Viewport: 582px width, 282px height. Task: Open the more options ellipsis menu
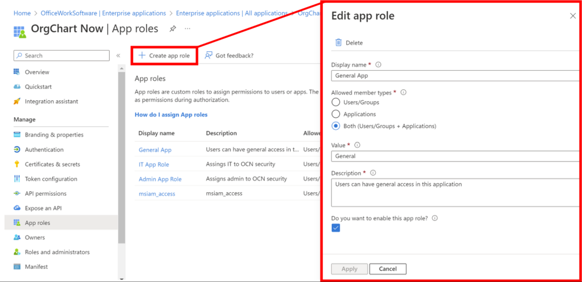(x=187, y=29)
